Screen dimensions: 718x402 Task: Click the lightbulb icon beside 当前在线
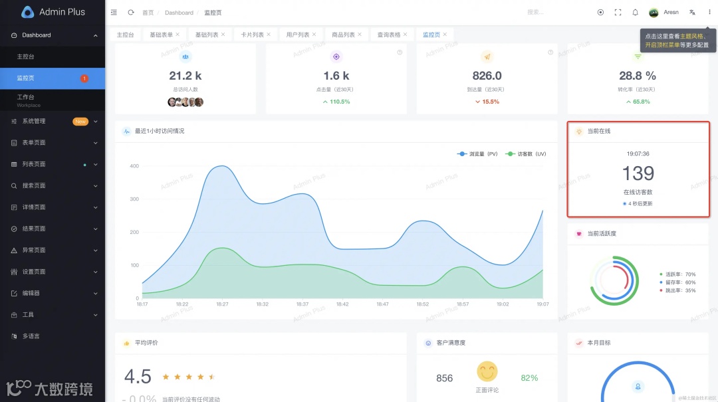click(x=579, y=132)
